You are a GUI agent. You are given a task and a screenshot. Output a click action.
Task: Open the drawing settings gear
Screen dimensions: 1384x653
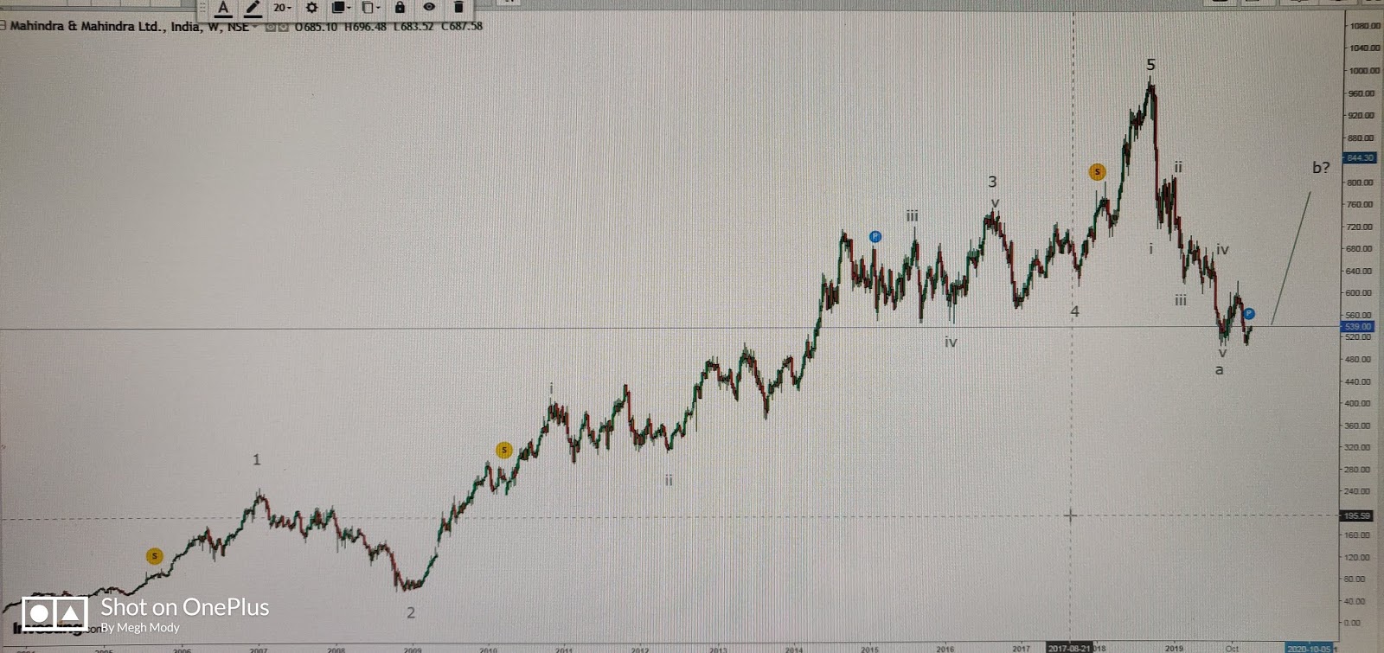click(311, 8)
